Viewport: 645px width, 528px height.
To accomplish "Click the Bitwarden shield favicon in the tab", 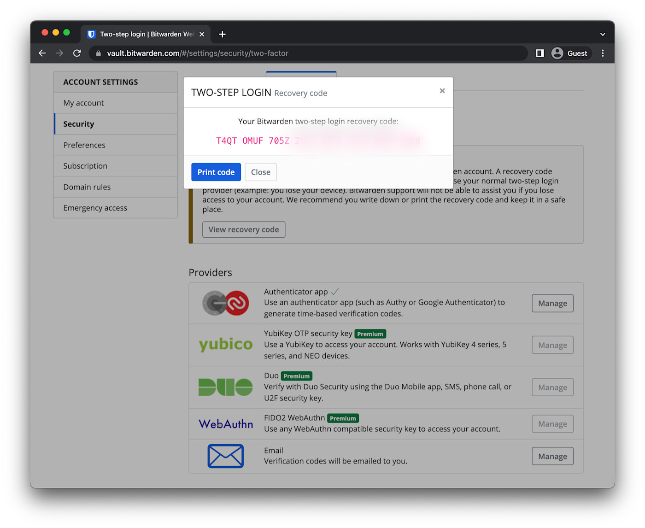I will pos(91,34).
